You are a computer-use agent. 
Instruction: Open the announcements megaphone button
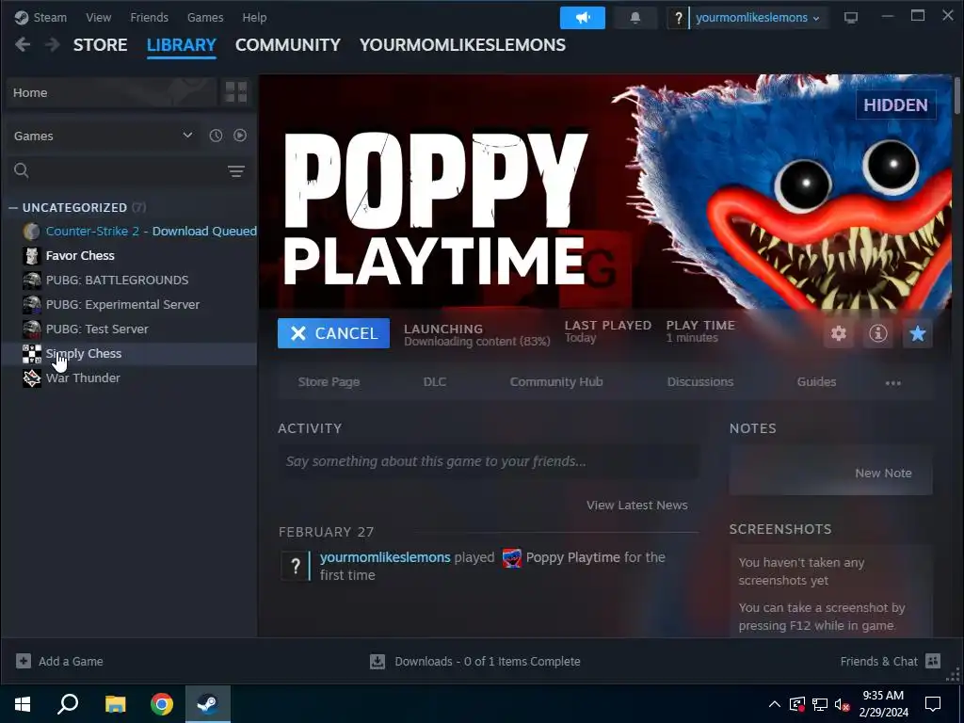coord(582,18)
